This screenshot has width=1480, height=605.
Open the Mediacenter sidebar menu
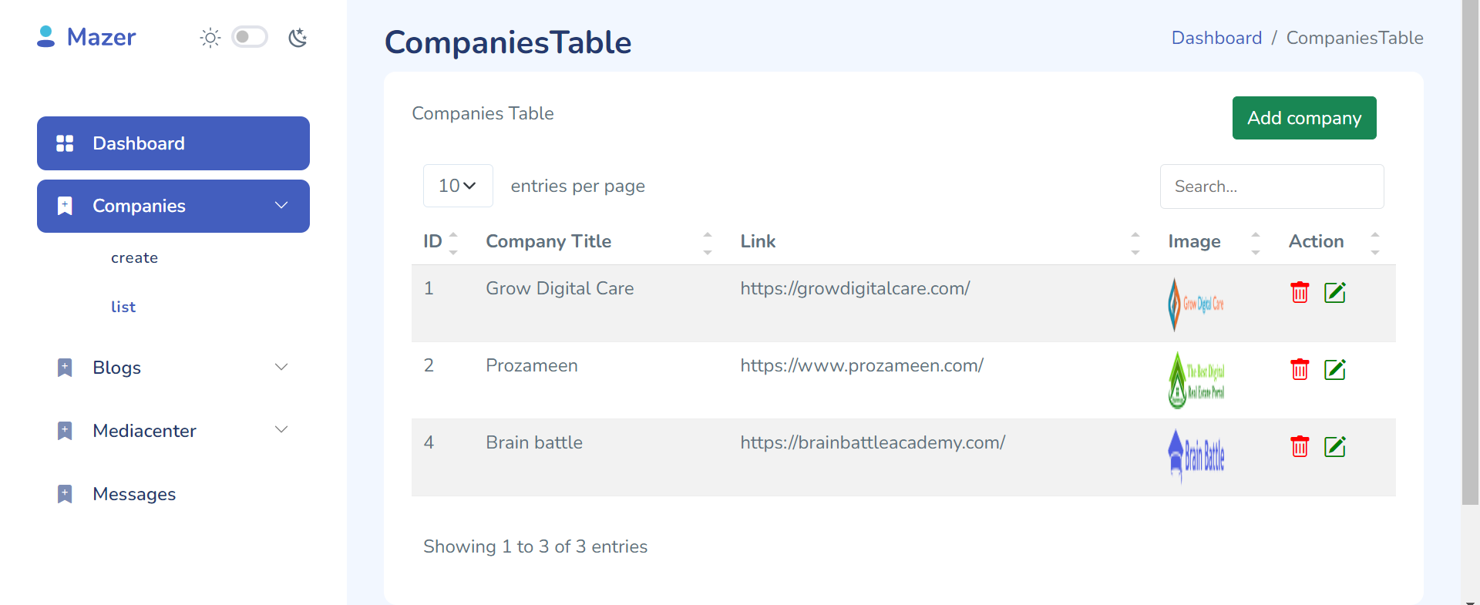coord(281,430)
